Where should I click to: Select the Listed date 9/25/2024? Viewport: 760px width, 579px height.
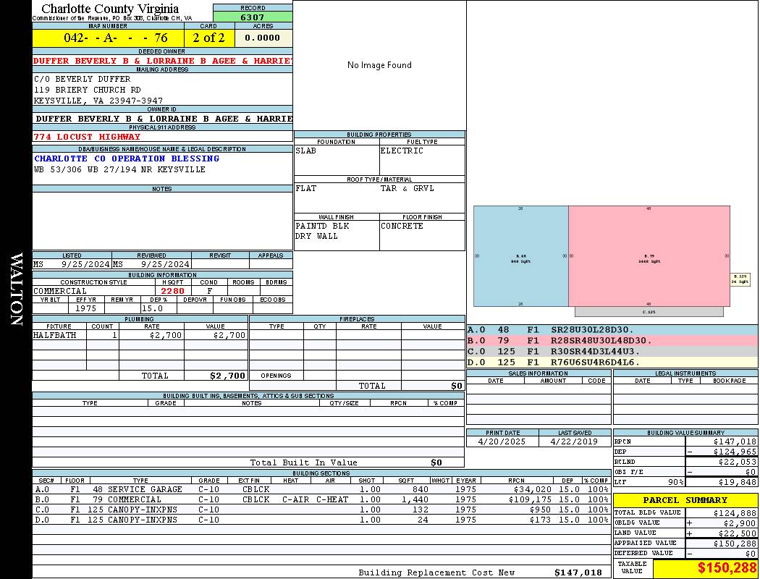click(x=85, y=264)
